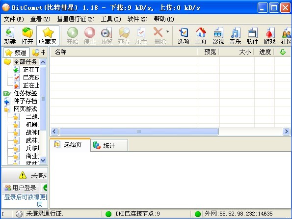Image resolution: width=292 pixels, height=219 pixels.
Task: Open the 影视 movies channel icon
Action: pyautogui.click(x=218, y=36)
